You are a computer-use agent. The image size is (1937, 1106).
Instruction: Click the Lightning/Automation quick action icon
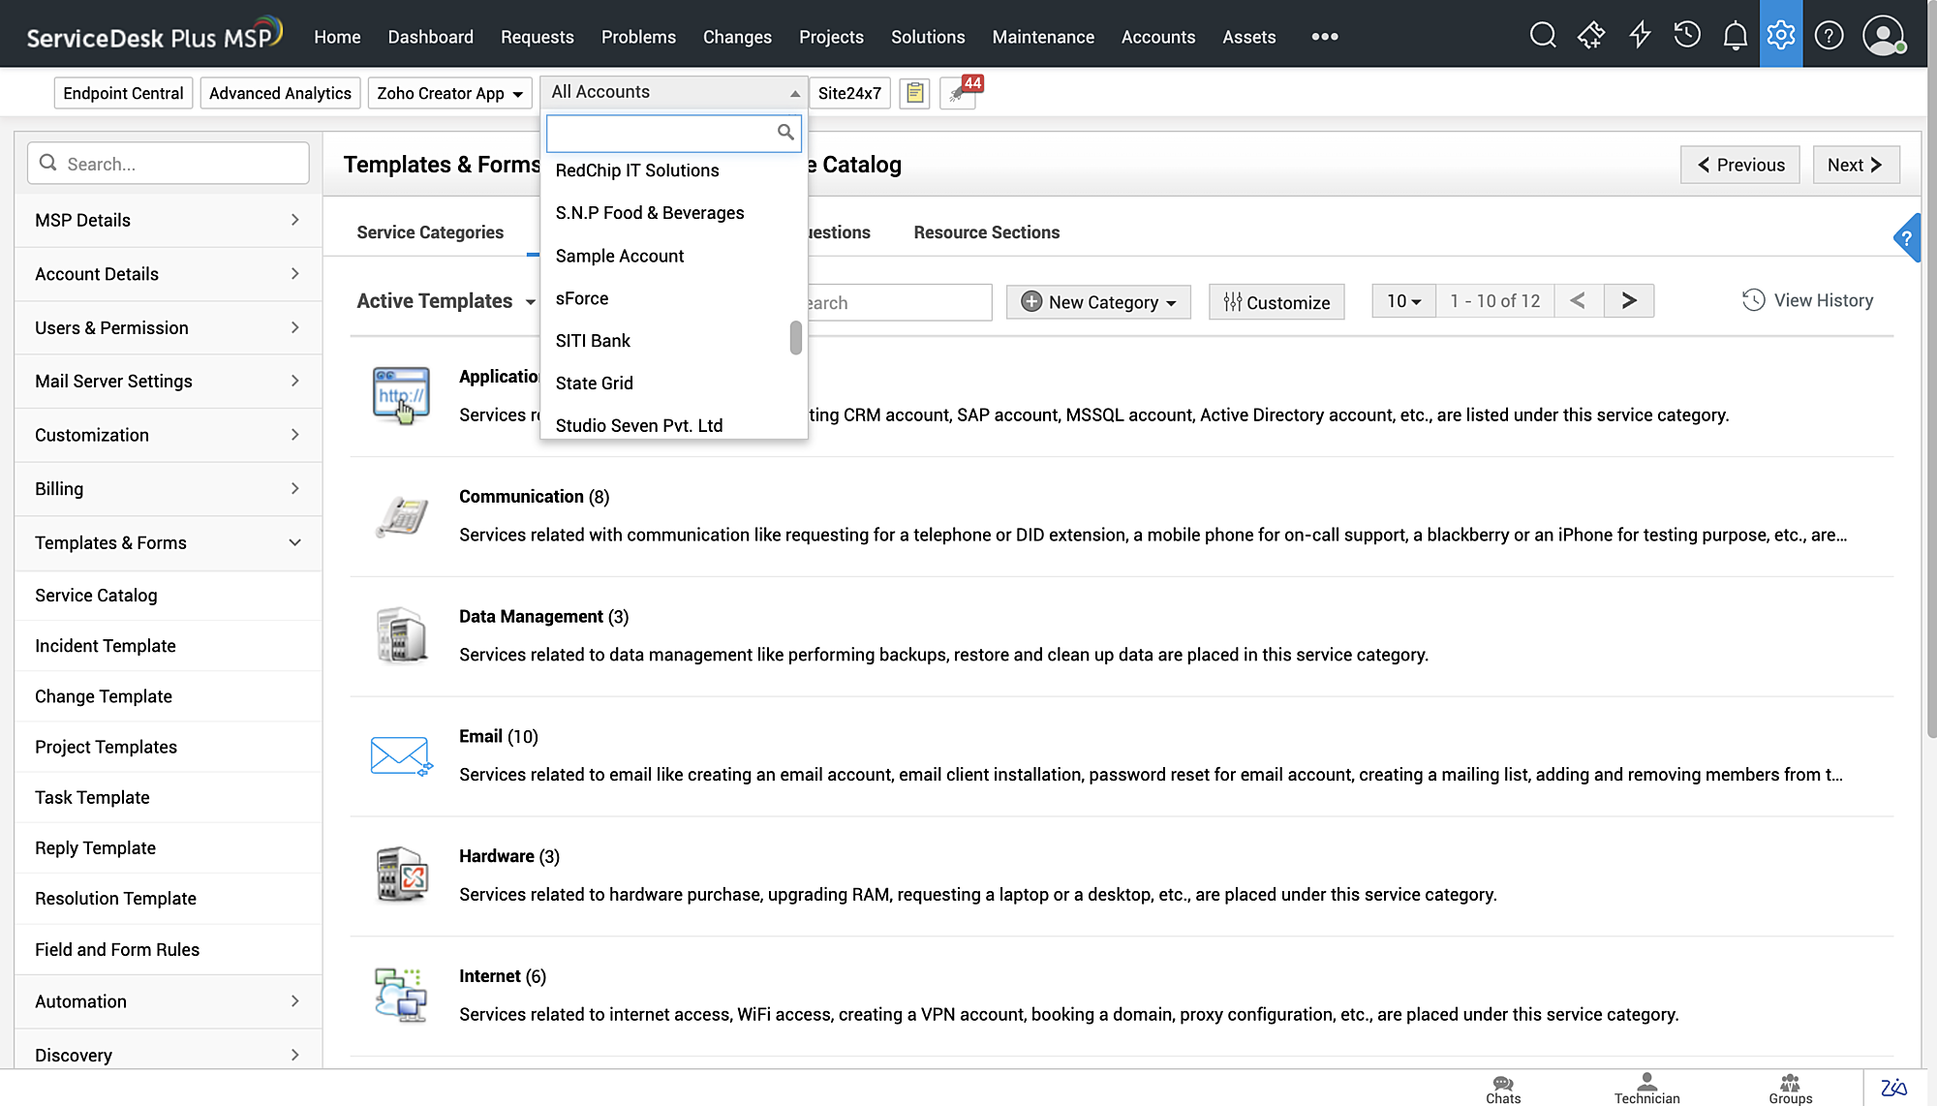pos(1639,36)
